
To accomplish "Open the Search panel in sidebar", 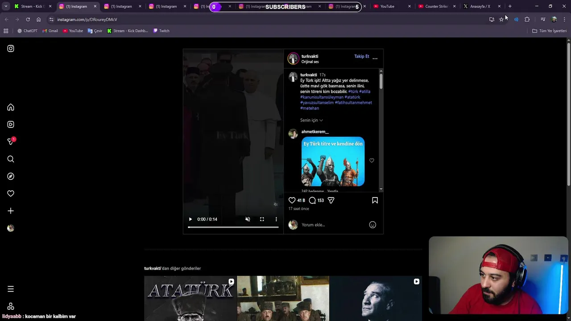I will [x=11, y=159].
